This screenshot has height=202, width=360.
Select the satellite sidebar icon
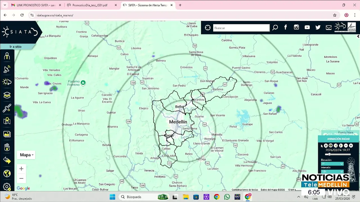click(7, 108)
